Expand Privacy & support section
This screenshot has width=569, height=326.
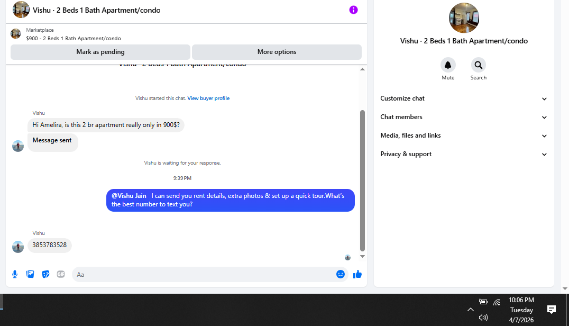[x=464, y=154]
